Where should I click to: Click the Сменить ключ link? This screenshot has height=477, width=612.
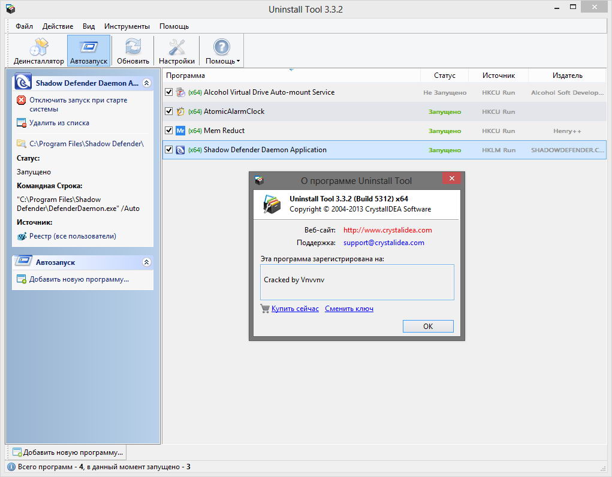pyautogui.click(x=349, y=309)
